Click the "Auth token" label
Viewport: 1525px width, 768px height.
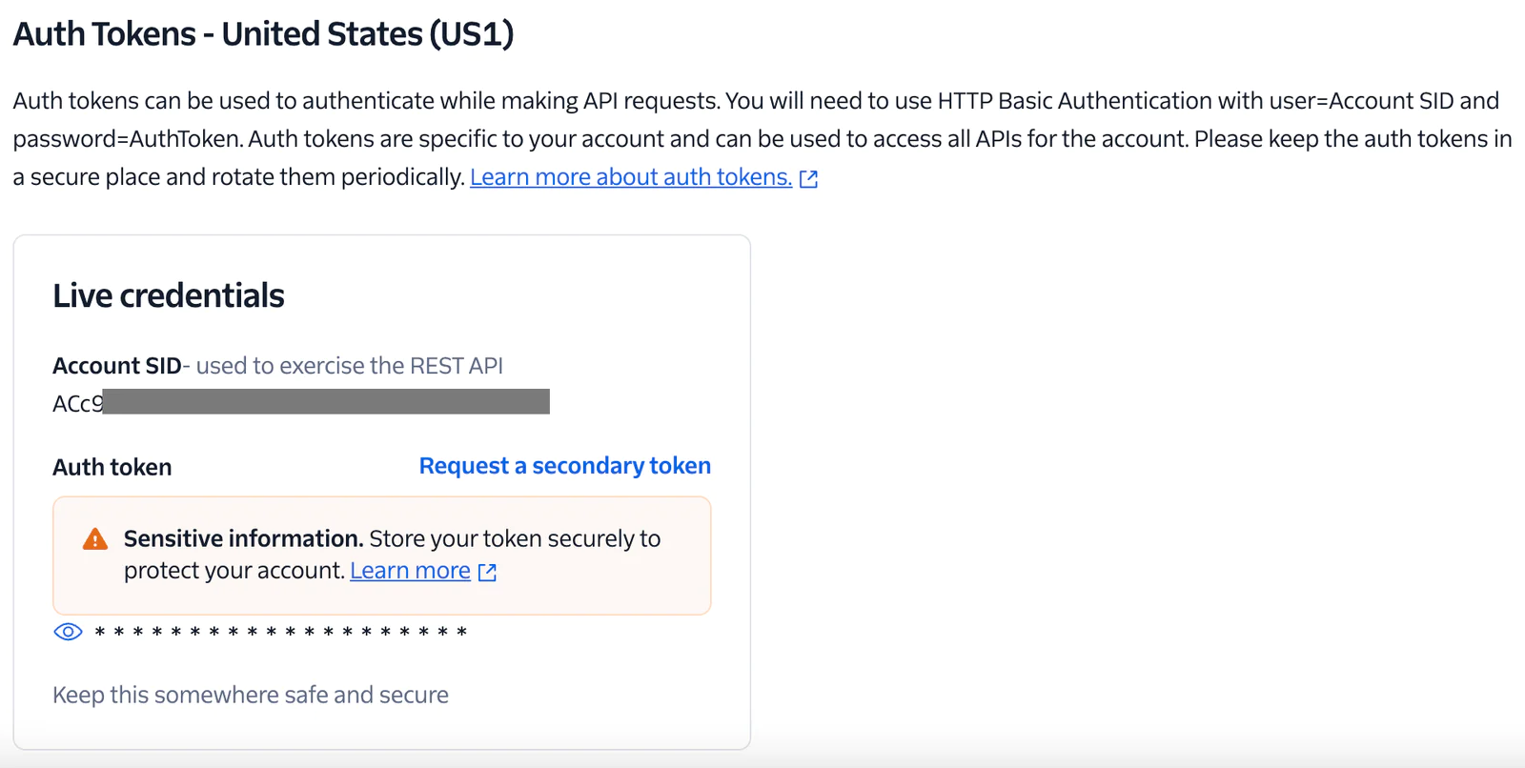(112, 467)
